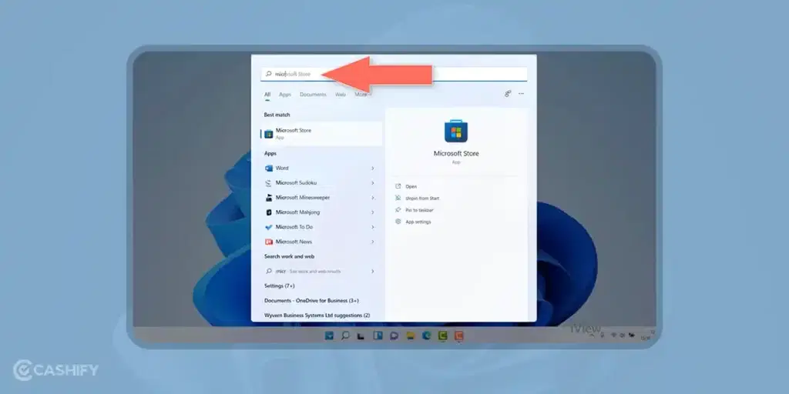Open Documents - OneDrive for Business (3+)
Image resolution: width=789 pixels, height=394 pixels.
[311, 301]
